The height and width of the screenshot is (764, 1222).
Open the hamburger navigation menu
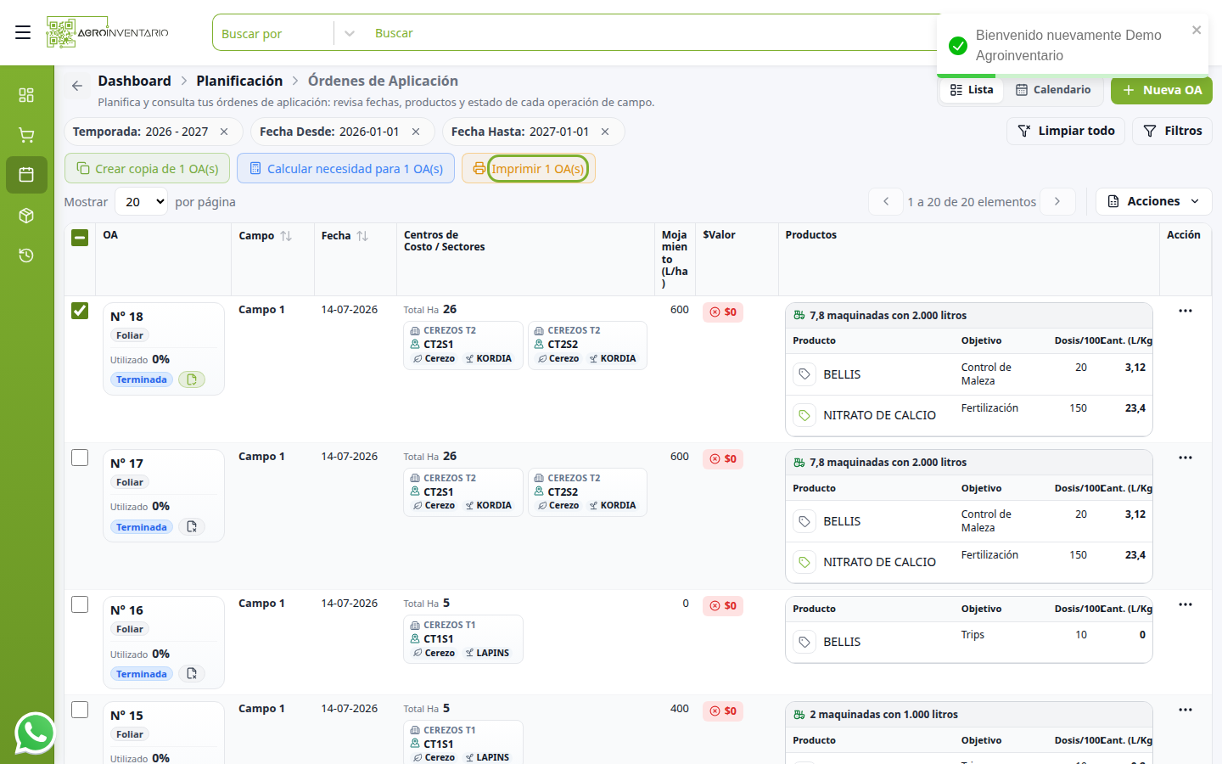pos(23,32)
